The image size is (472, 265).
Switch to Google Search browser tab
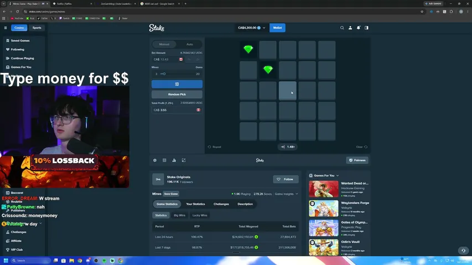tap(159, 4)
